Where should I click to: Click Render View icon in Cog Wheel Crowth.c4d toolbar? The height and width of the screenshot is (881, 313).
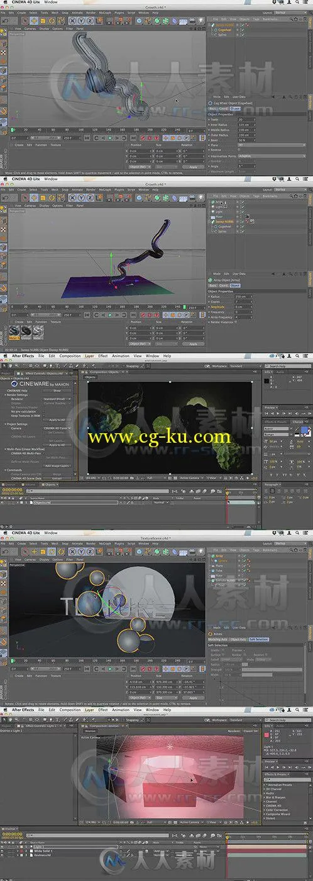111,20
